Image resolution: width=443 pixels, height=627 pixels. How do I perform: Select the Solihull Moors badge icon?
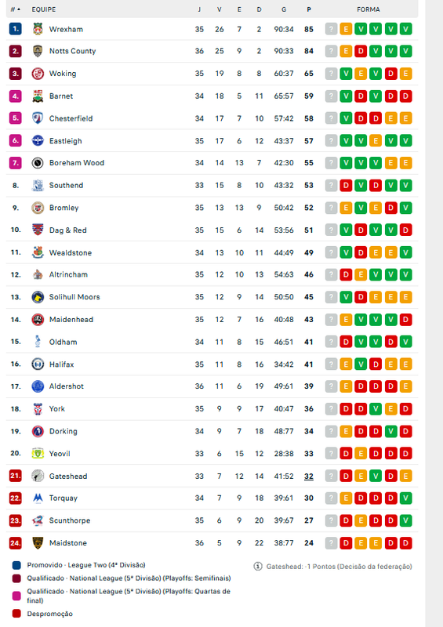pos(38,297)
